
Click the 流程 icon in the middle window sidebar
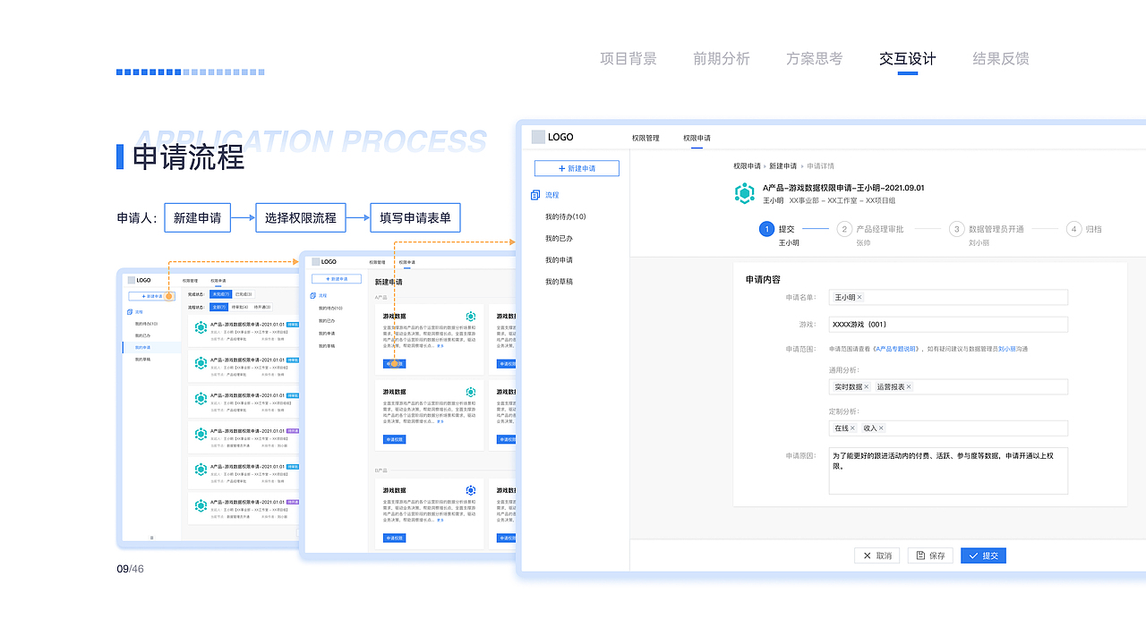pyautogui.click(x=314, y=295)
